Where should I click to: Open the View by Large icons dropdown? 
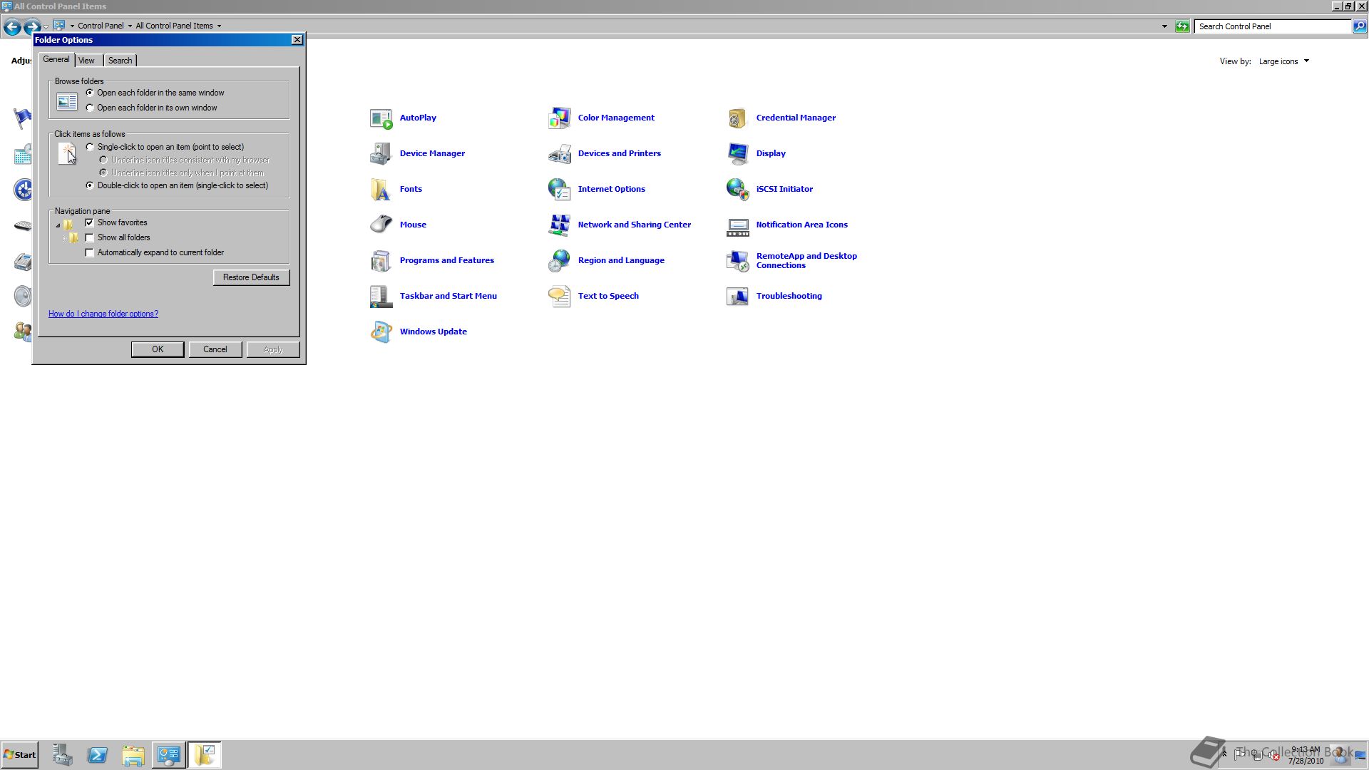pos(1283,61)
